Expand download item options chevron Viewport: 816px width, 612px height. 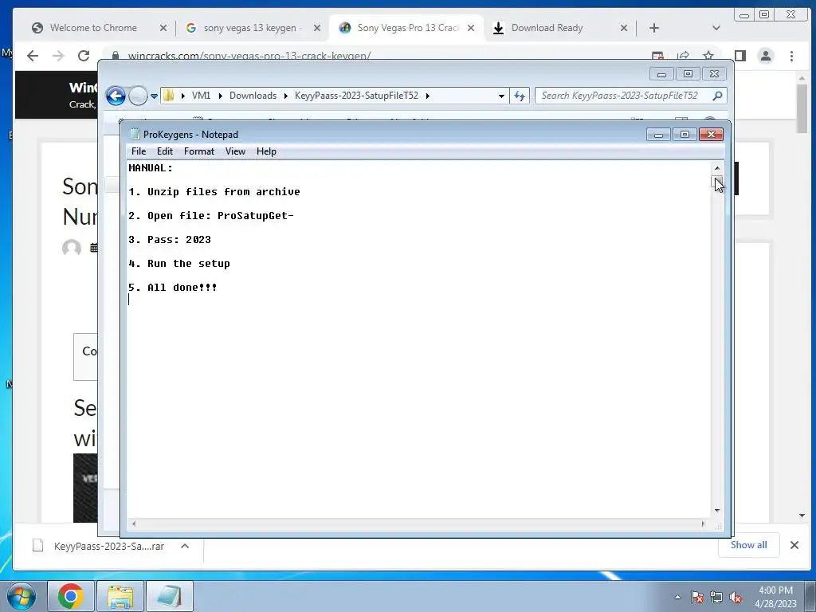[x=185, y=547]
